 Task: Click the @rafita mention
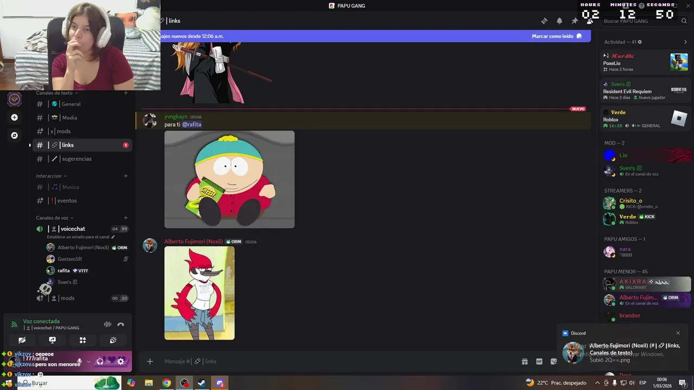(x=191, y=125)
